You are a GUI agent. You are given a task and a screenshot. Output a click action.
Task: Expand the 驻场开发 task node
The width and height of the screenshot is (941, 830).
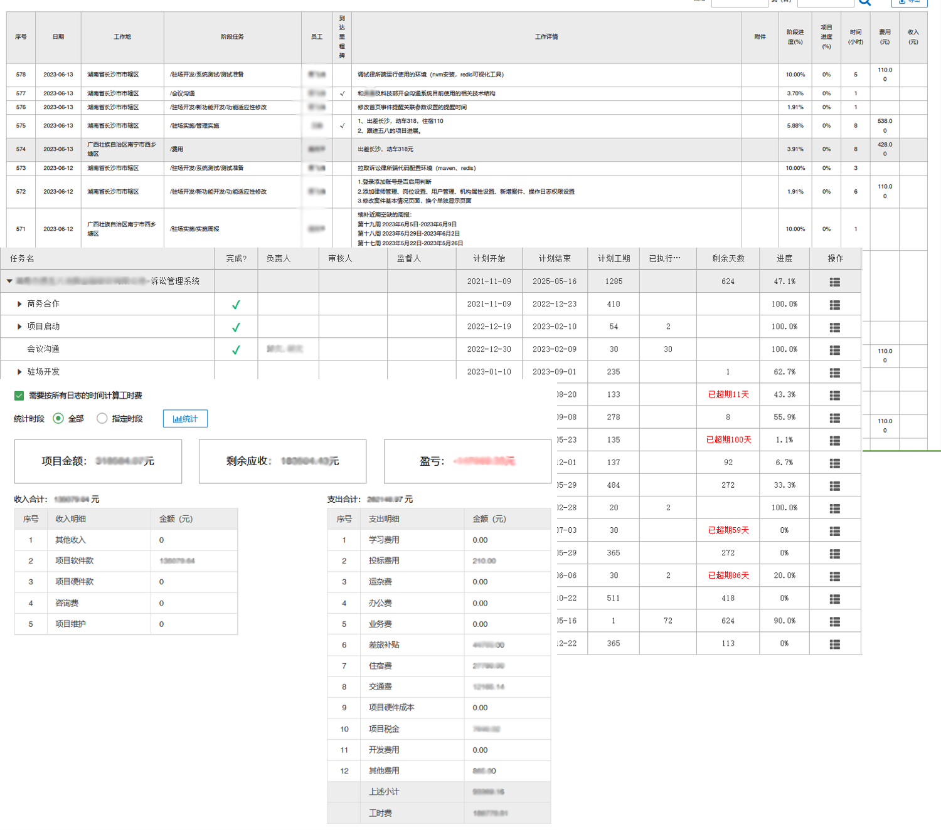point(19,372)
